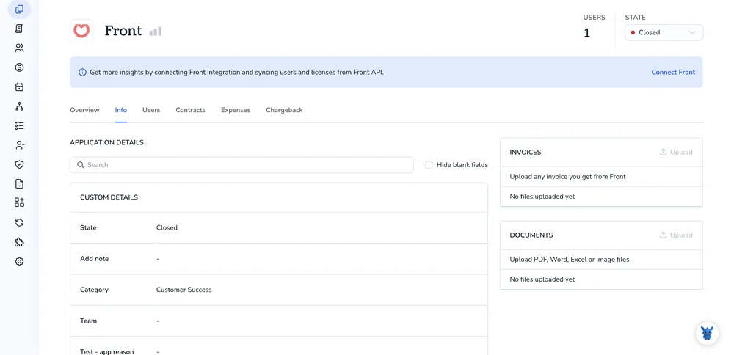Image resolution: width=734 pixels, height=355 pixels.
Task: Click the Users count 1
Action: coord(586,34)
